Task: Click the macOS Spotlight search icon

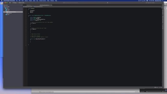Action: (163, 1)
